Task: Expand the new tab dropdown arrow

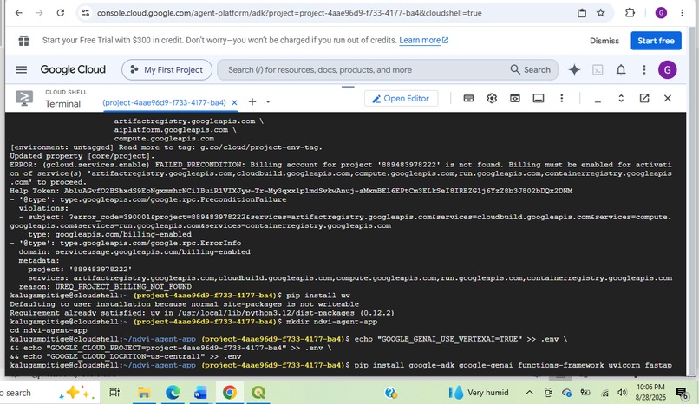Action: coord(268,102)
